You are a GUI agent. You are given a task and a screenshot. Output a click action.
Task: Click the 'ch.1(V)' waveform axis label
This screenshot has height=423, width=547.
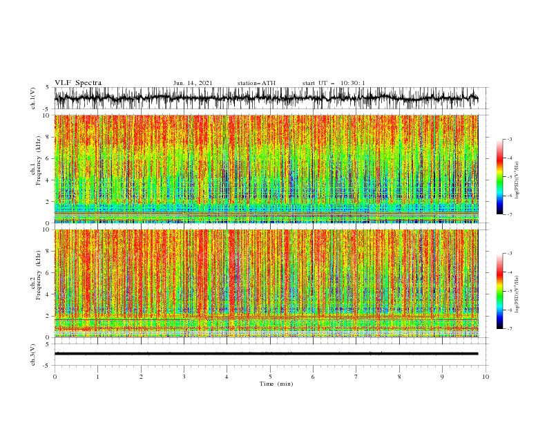pyautogui.click(x=33, y=98)
